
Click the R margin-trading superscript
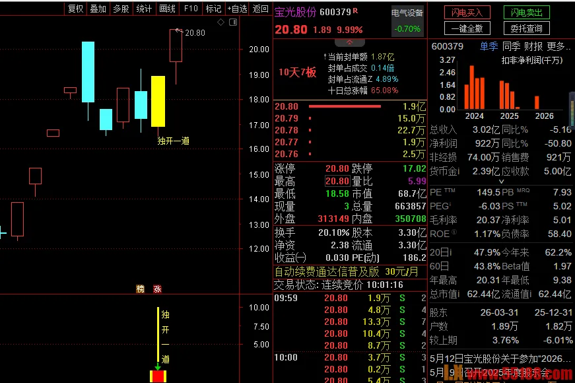[355, 11]
